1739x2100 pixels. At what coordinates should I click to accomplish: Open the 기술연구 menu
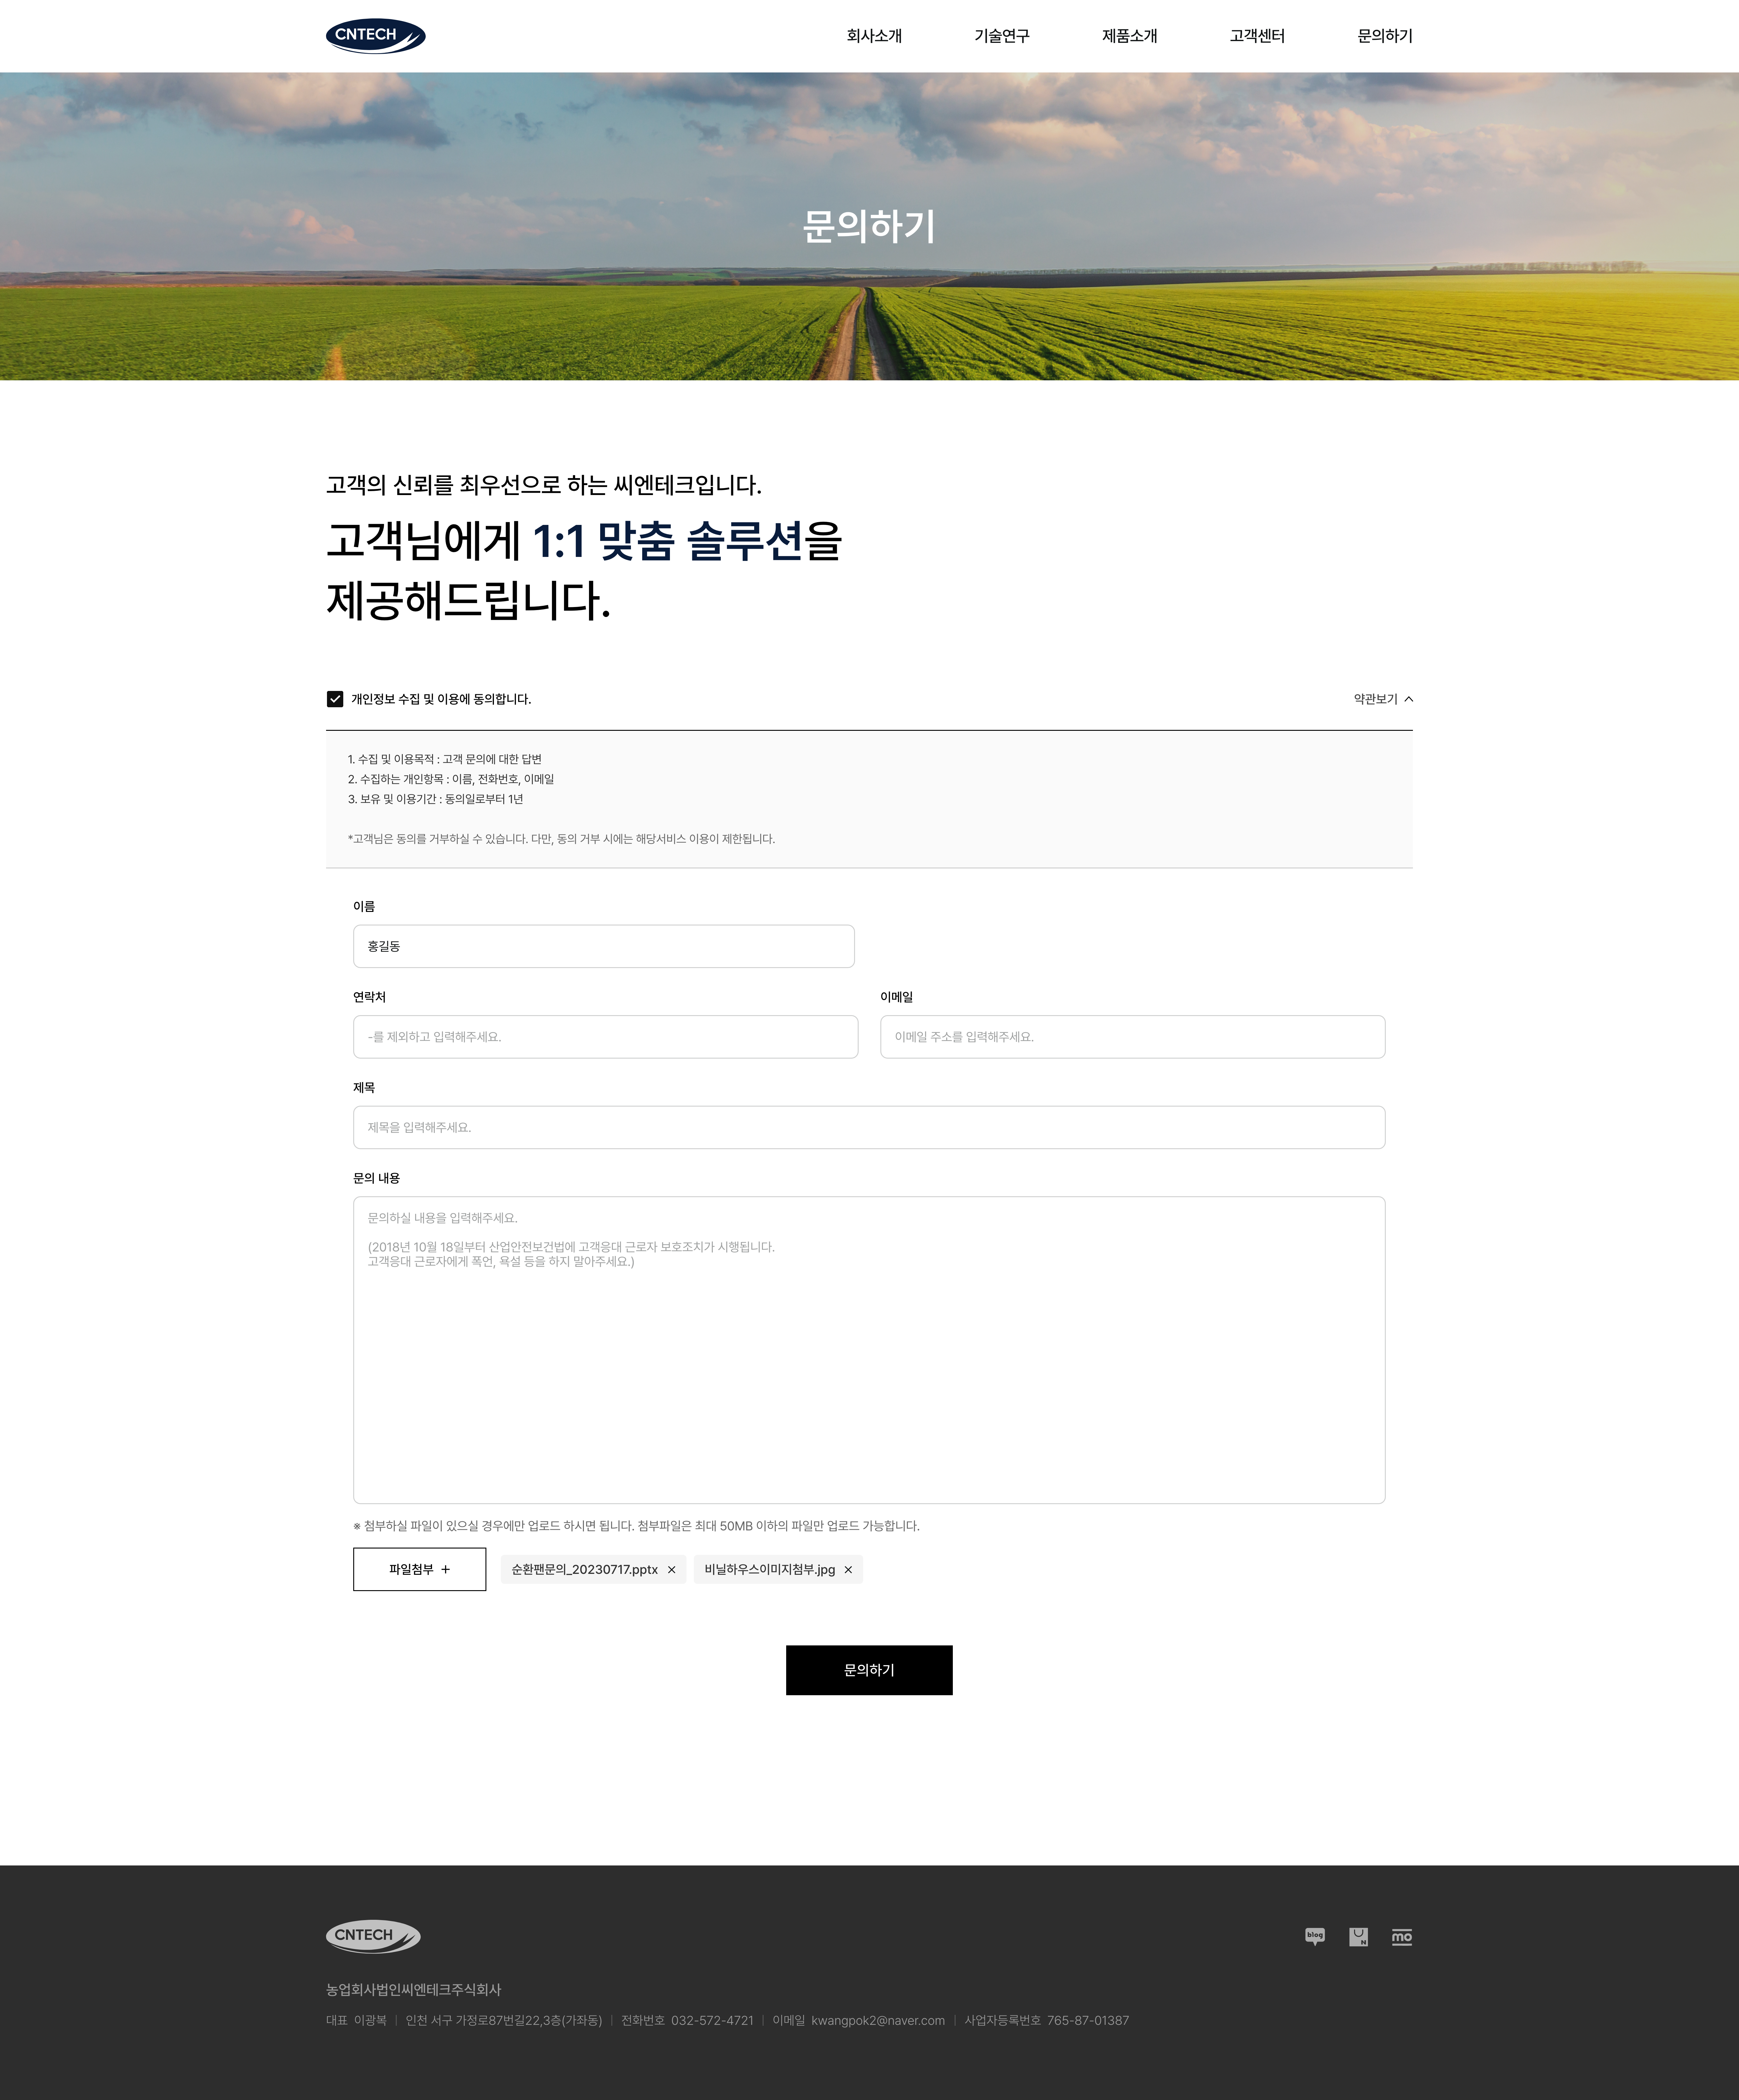[1002, 36]
